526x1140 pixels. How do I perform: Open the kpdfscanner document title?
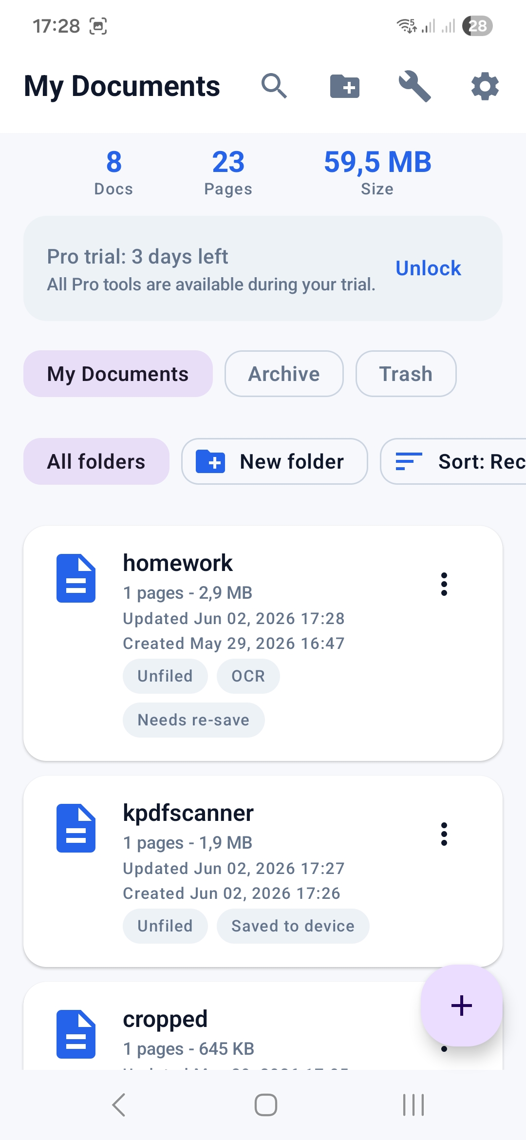click(x=188, y=814)
